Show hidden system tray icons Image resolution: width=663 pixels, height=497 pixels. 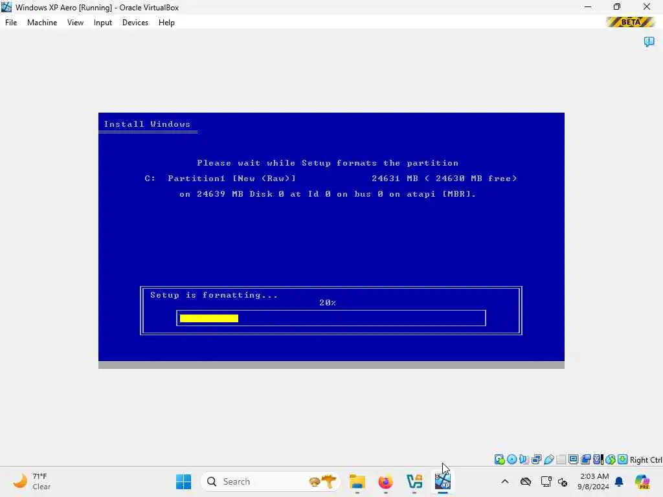pyautogui.click(x=505, y=481)
